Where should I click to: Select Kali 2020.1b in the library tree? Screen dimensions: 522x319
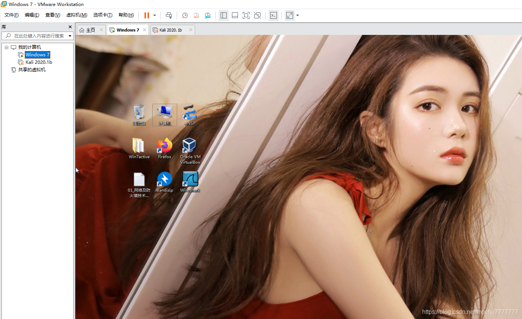click(x=39, y=62)
